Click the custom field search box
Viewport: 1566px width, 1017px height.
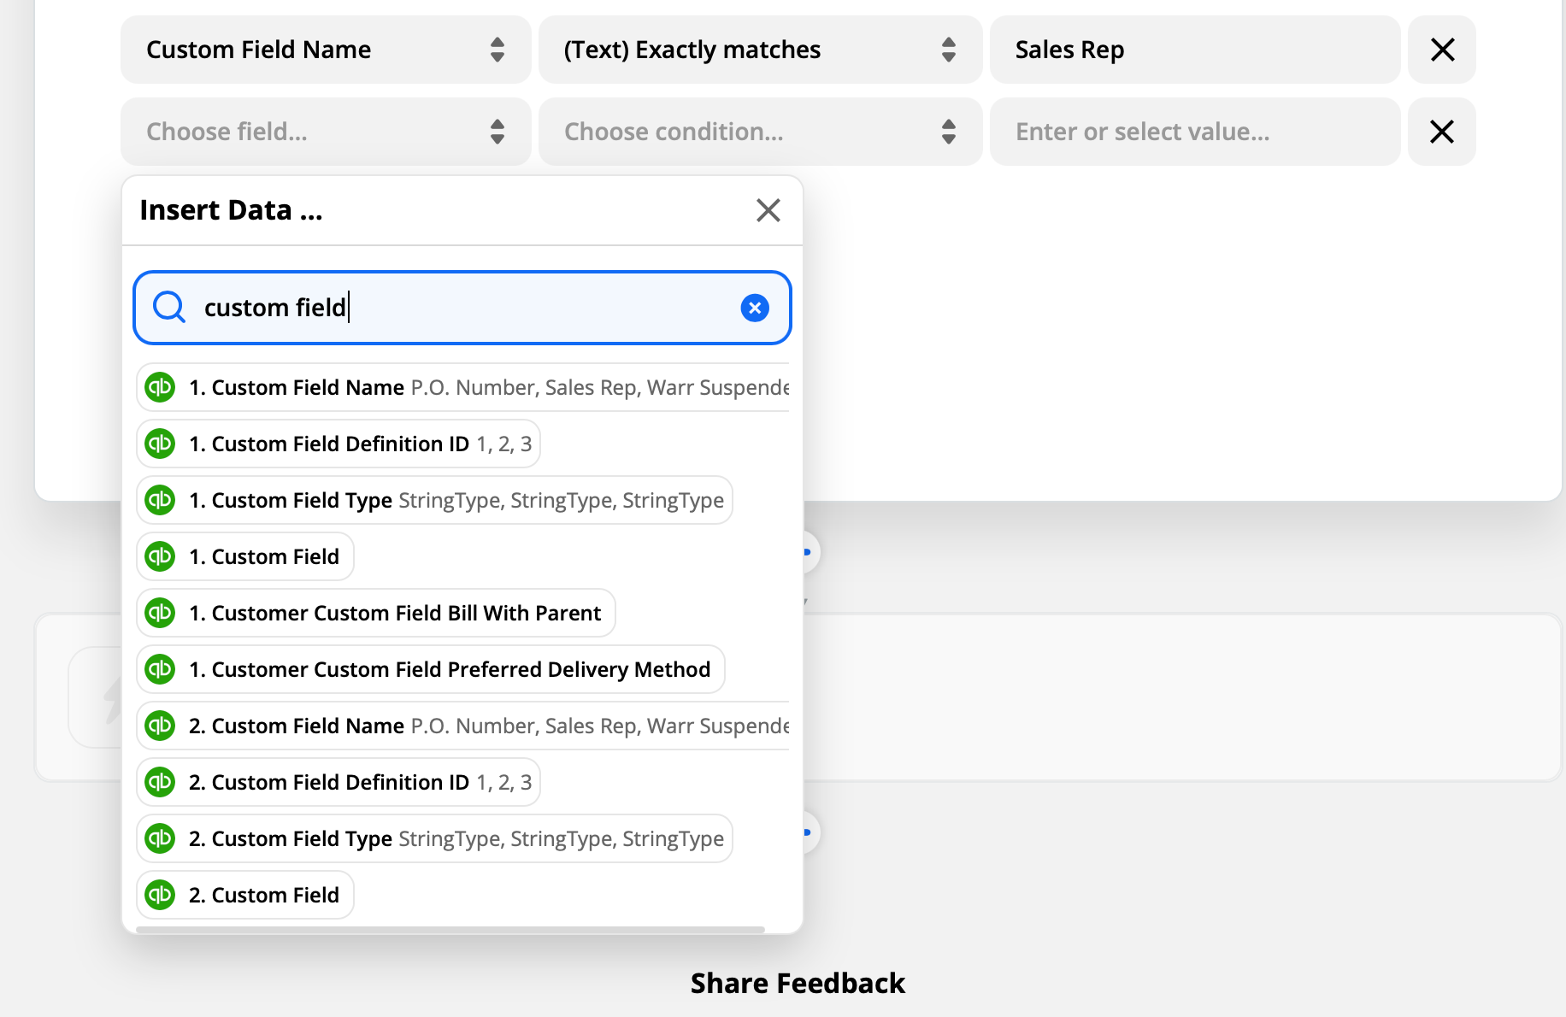pyautogui.click(x=462, y=308)
